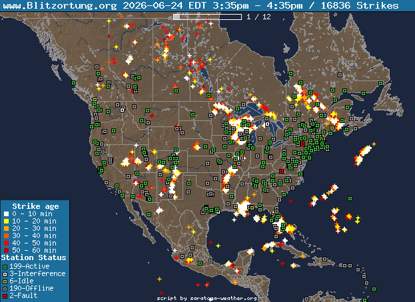
Task: Click the lightning cluster off the US East Coast in the Atlantic
Action: (x=362, y=154)
